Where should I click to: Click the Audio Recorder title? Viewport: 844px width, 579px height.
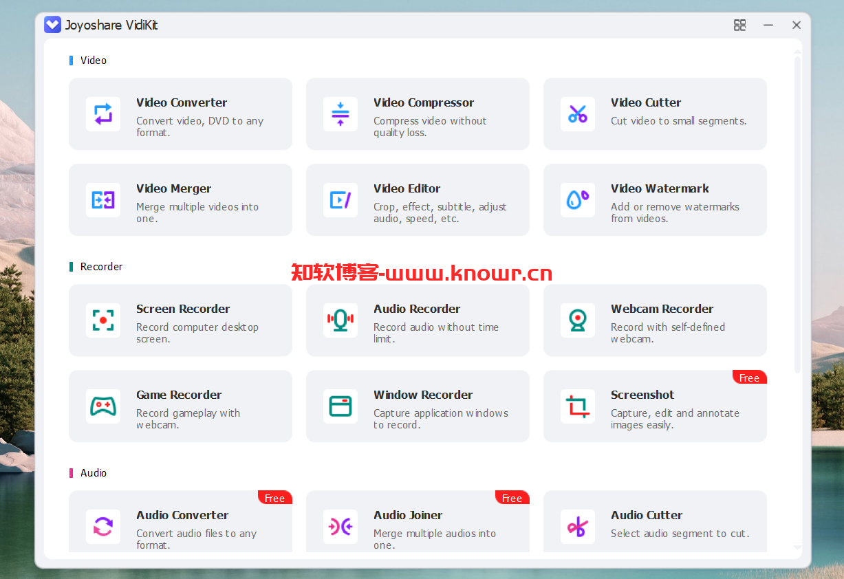[417, 309]
